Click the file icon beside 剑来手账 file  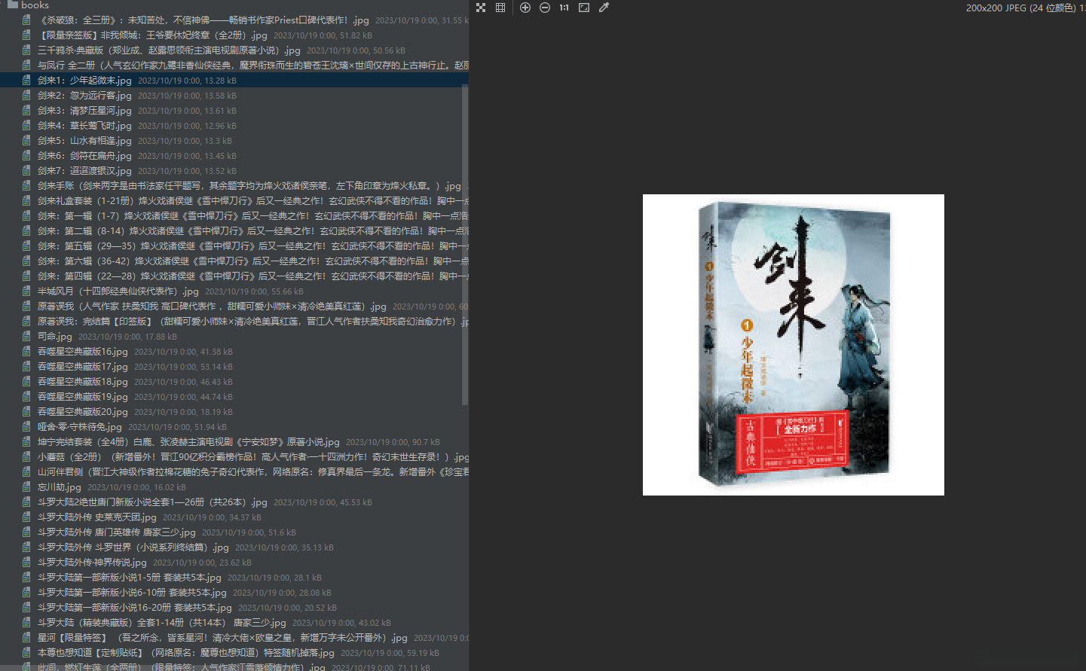tap(26, 186)
